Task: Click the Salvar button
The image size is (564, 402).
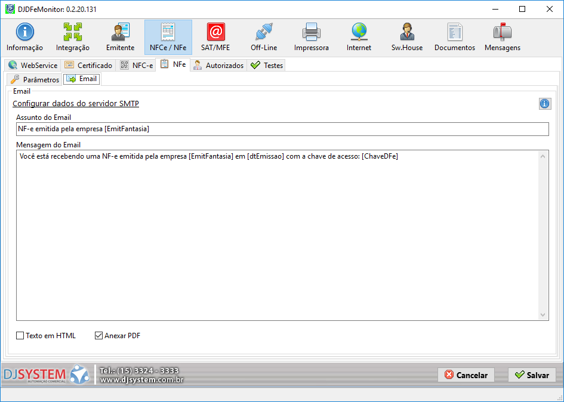Action: 532,375
